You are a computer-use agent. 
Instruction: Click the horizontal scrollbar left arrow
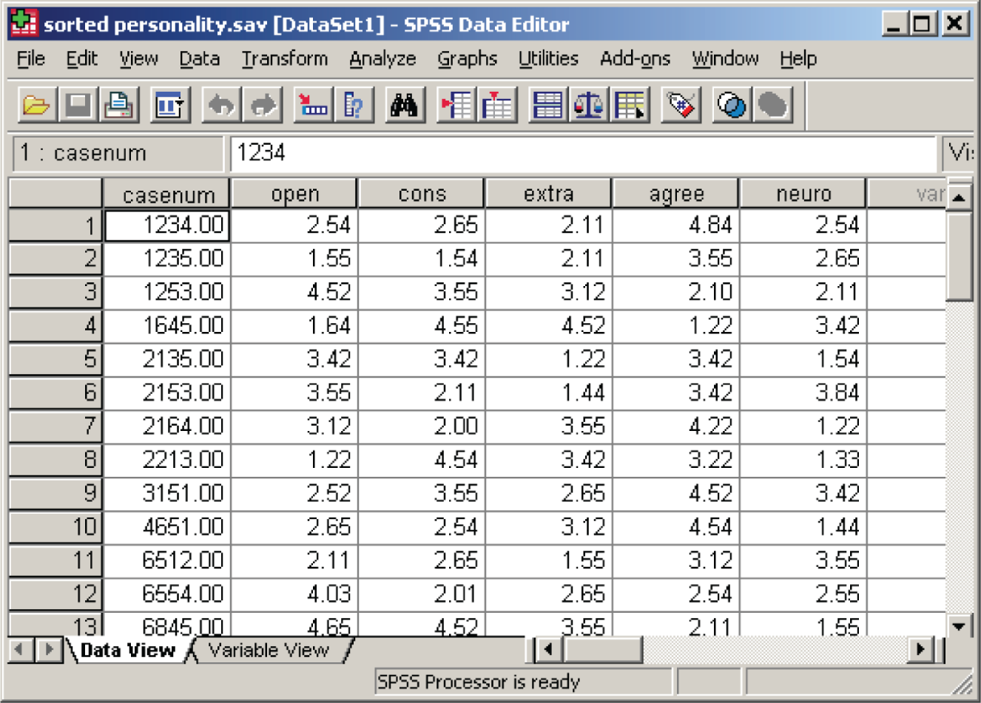(x=547, y=650)
